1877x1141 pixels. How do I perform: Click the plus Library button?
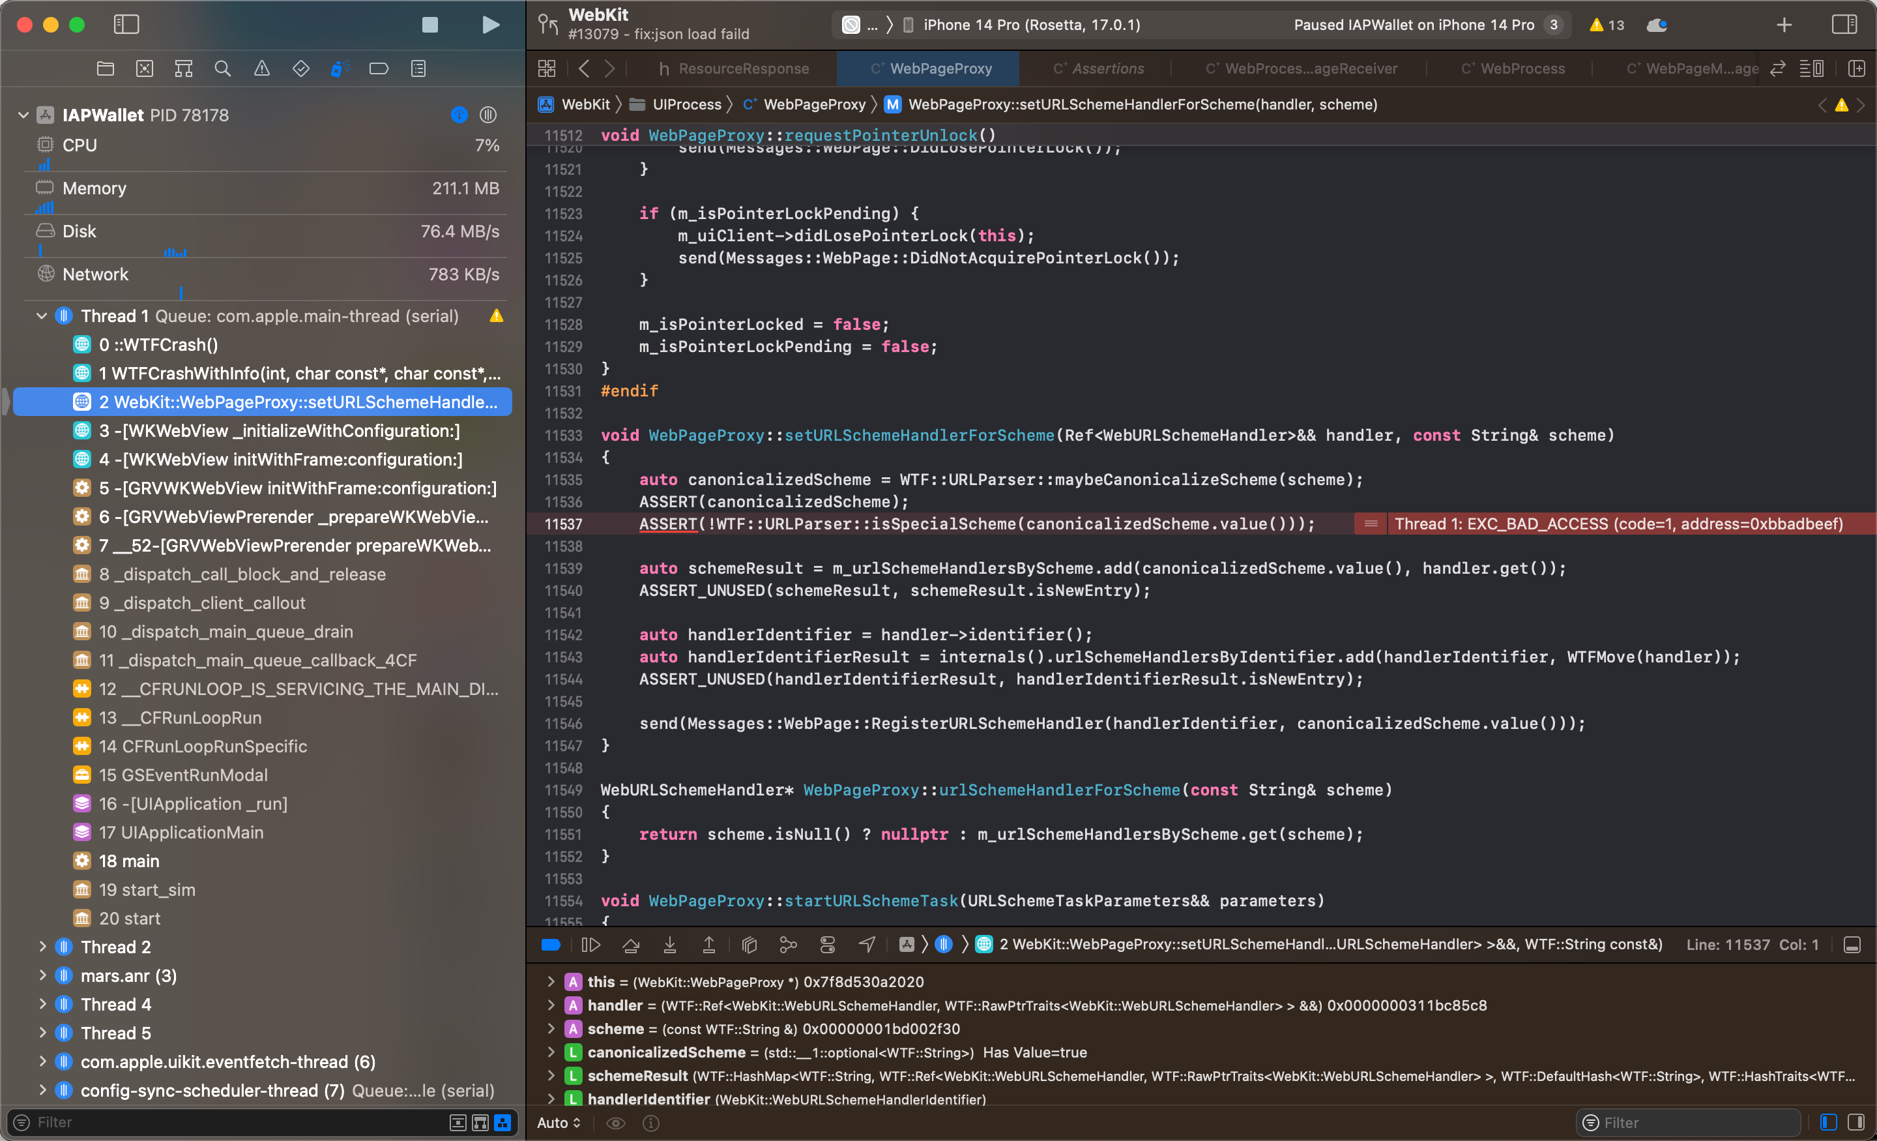coord(1784,24)
